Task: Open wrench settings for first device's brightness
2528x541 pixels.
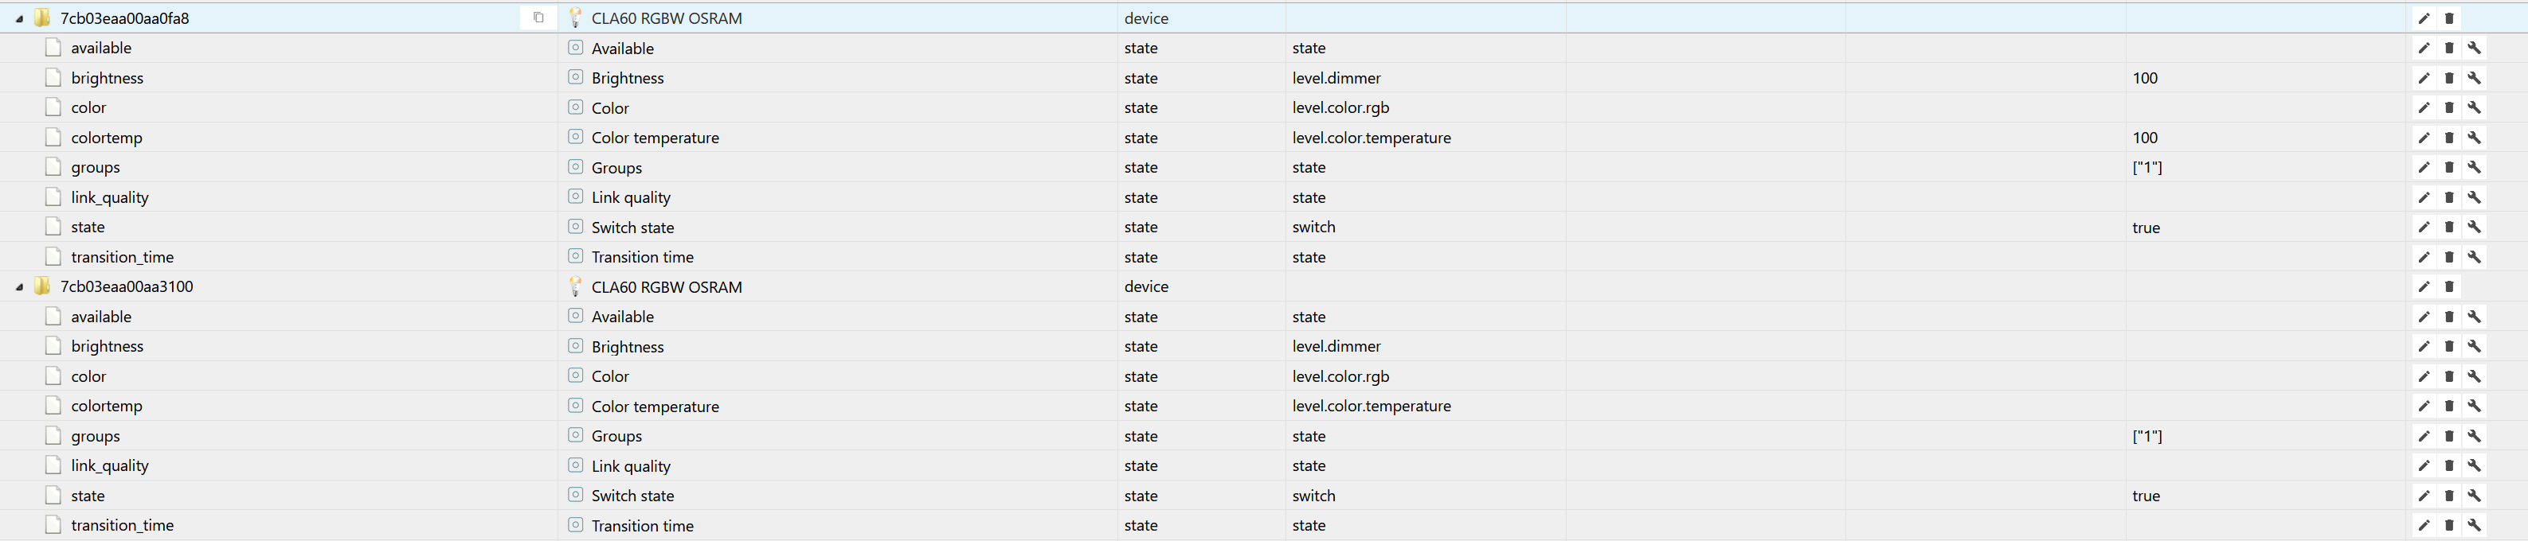Action: click(x=2475, y=79)
